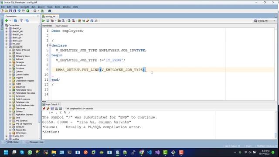Open the connection selector dropdown ora11g_HR
Viewport: 279px width, 157px height.
tap(265, 21)
